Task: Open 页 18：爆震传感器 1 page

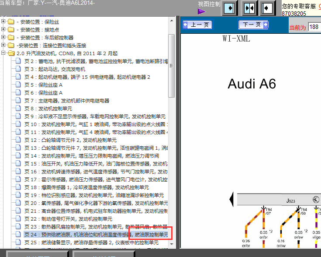Action: click(x=86, y=187)
